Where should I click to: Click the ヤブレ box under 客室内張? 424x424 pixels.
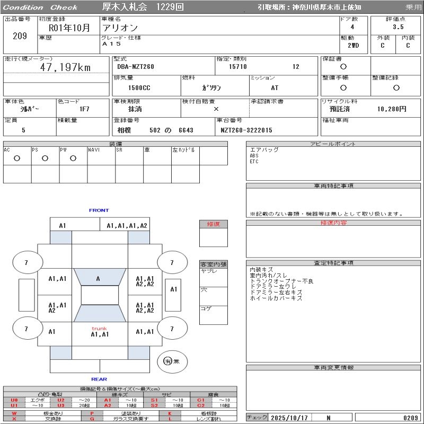pos(214,277)
